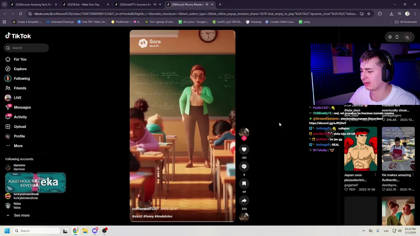This screenshot has width=420, height=236.
Task: Open the He makes amazing Authentic video
Action: tap(398, 149)
